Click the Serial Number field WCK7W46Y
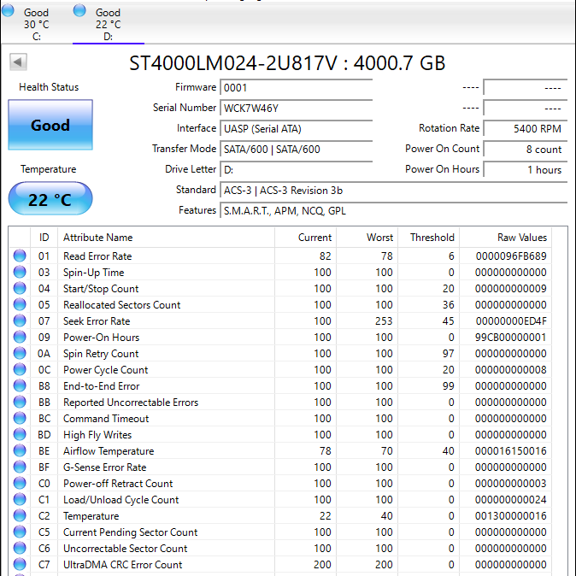The height and width of the screenshot is (576, 576). [x=296, y=108]
